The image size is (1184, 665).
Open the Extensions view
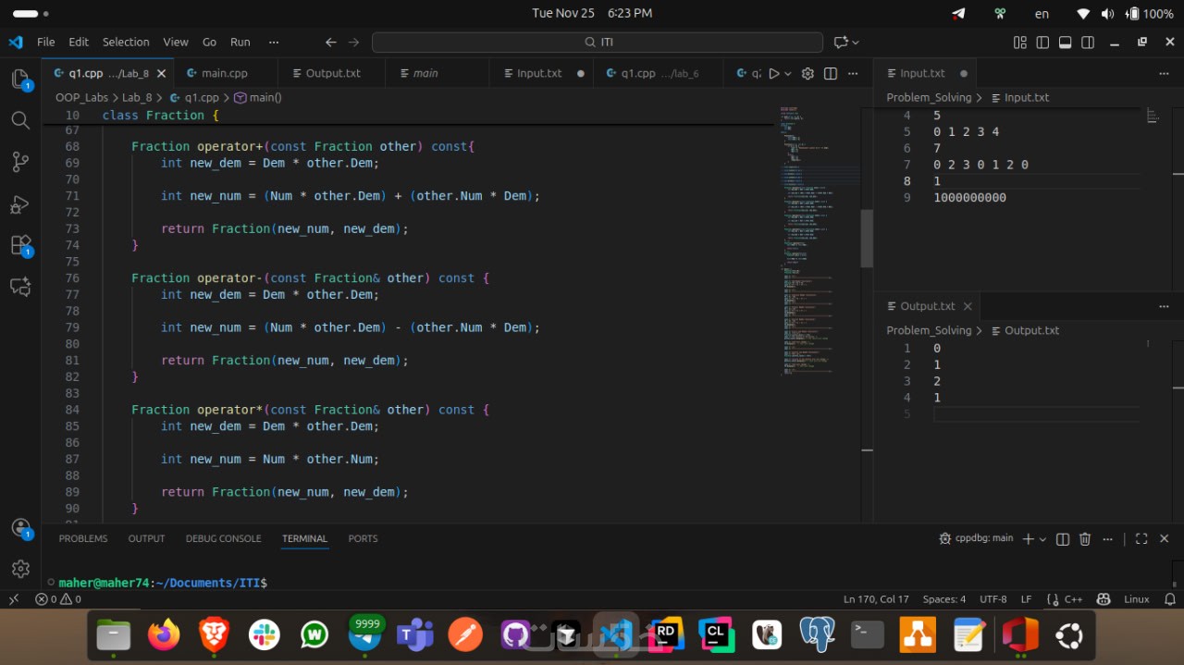coord(20,245)
